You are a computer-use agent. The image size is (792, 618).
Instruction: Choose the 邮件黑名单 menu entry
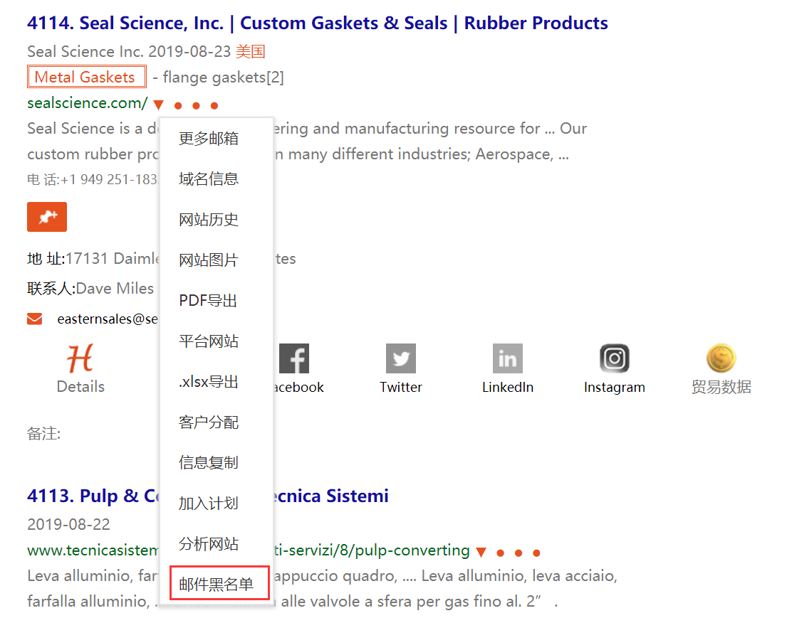(219, 583)
